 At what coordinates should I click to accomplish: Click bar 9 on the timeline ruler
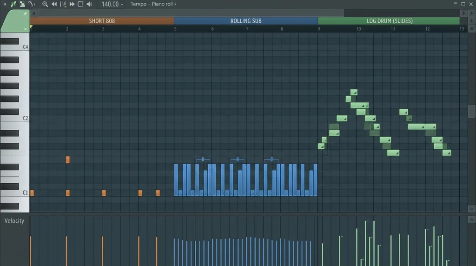319,29
